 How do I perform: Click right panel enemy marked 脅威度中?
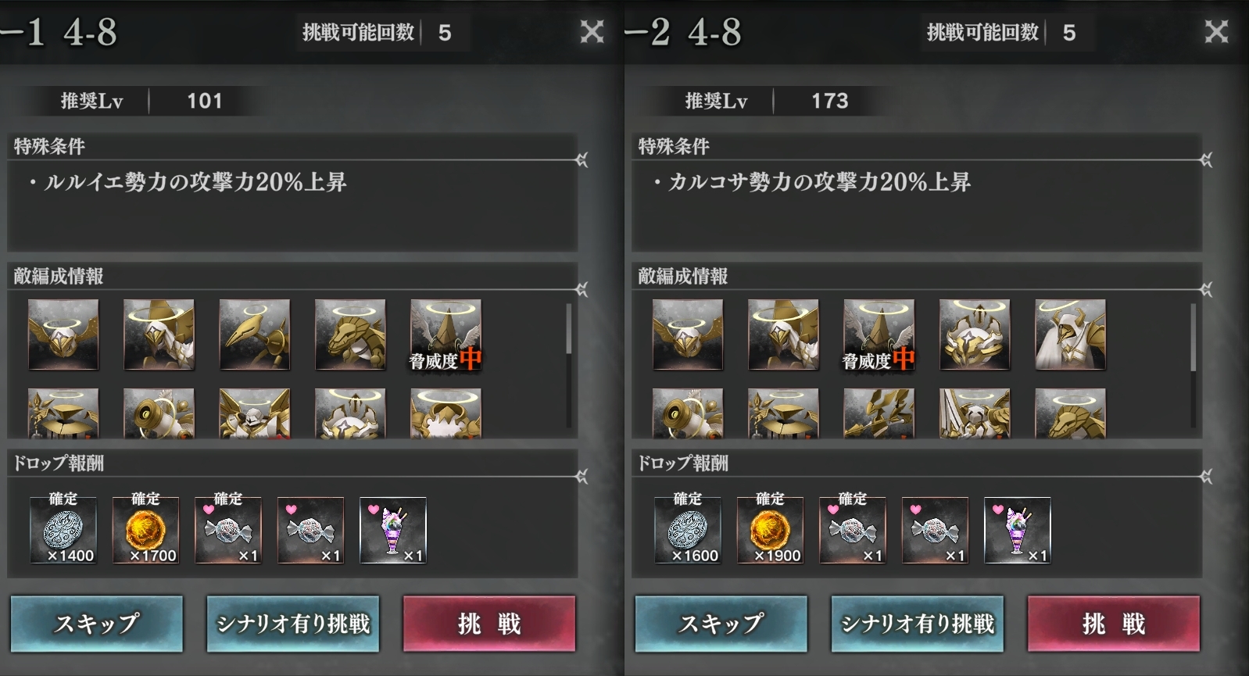coord(879,334)
